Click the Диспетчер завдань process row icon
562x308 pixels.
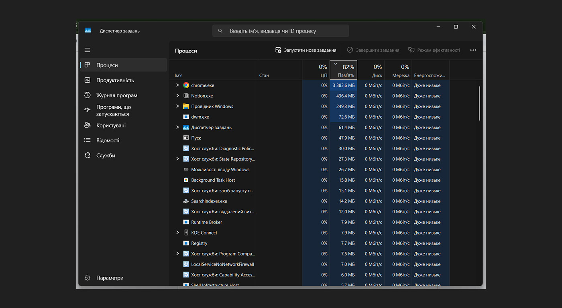186,128
